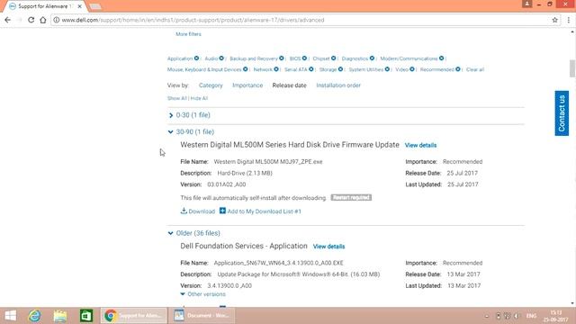Open File Explorer from the taskbar
This screenshot has height=324, width=576.
click(x=60, y=316)
